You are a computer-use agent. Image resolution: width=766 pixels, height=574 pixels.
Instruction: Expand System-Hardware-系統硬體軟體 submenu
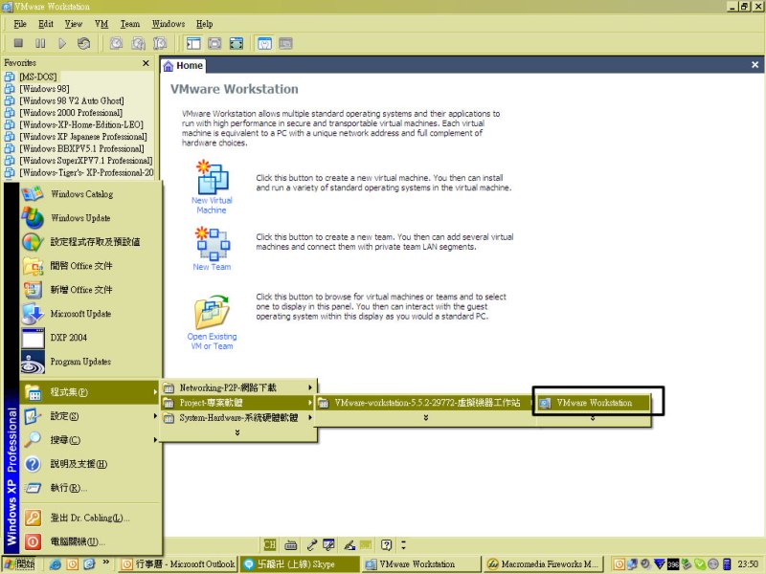[238, 418]
